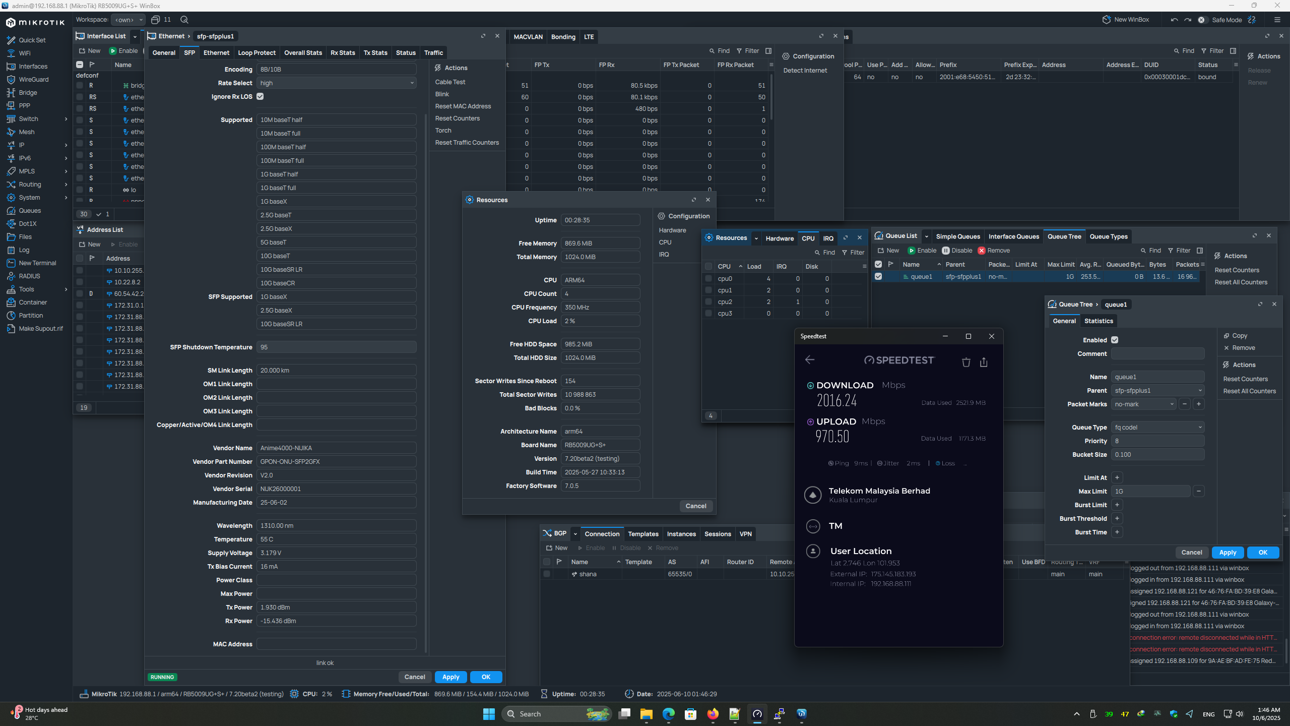
Task: Open the Parent sfp-sfpplus1 dropdown
Action: (1157, 390)
